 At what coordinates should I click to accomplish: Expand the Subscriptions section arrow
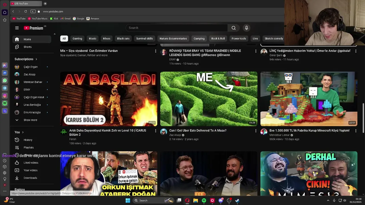point(36,59)
